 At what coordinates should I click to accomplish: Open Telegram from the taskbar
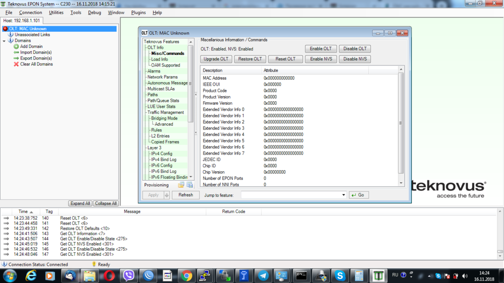point(263,275)
